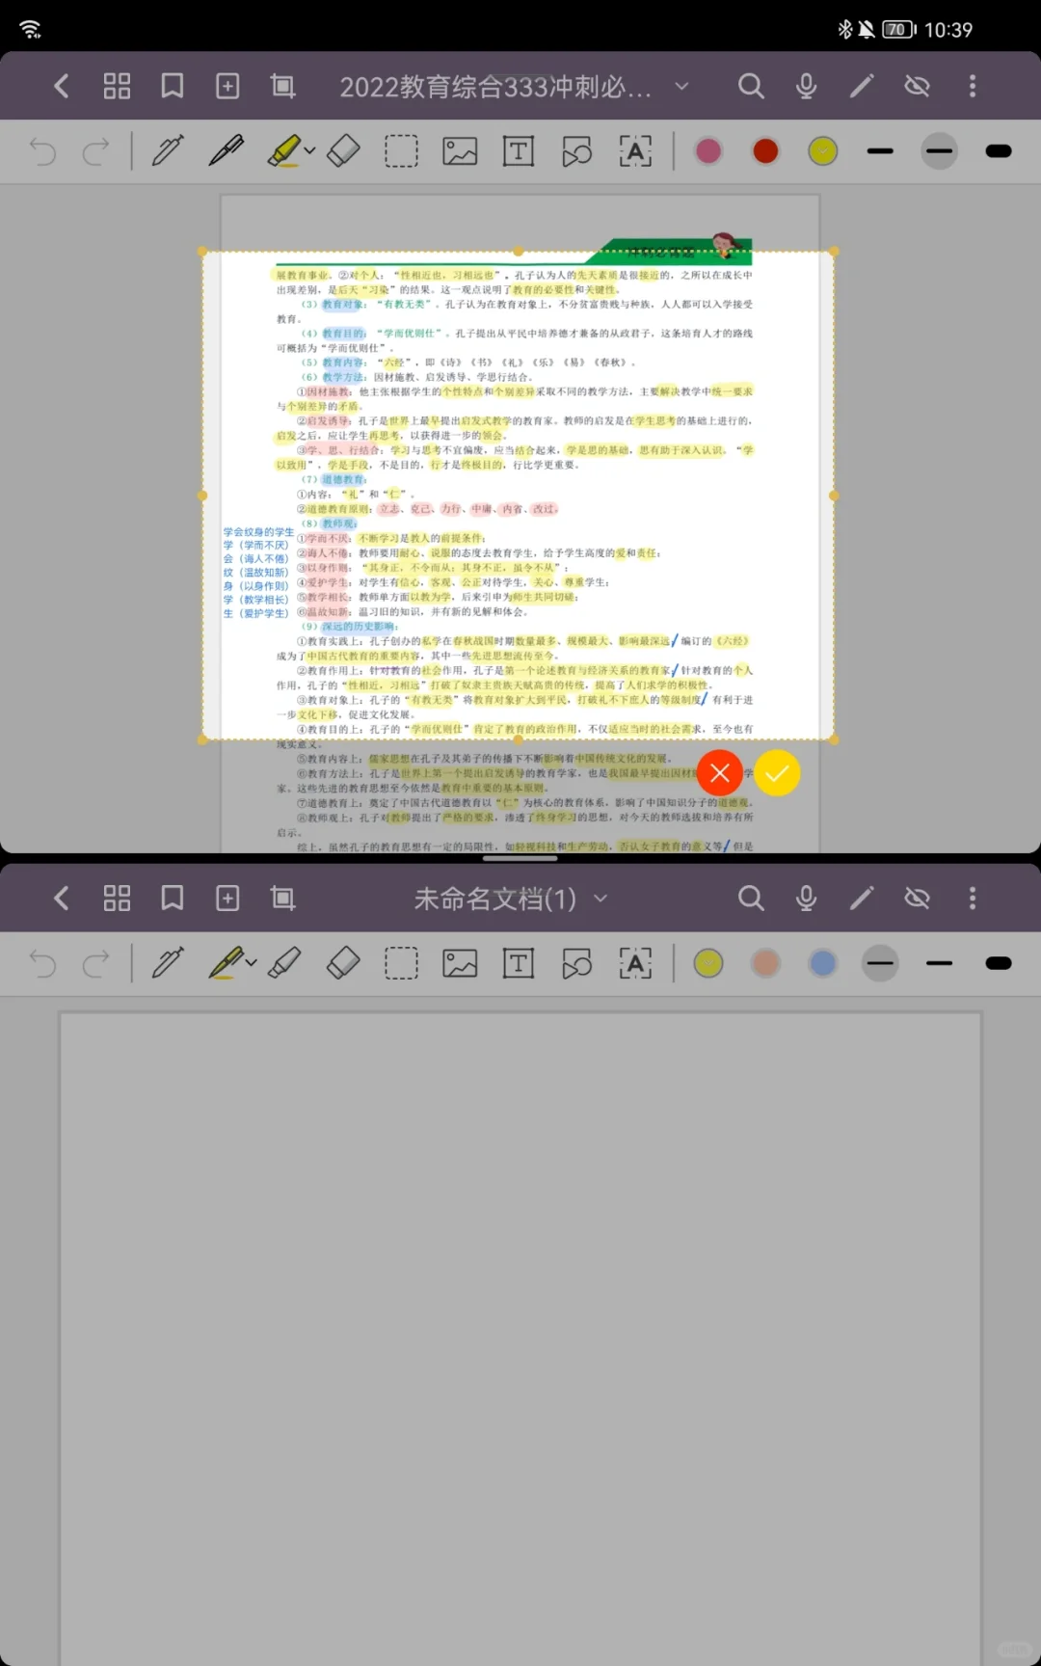Viewport: 1041px width, 1666px height.
Task: Select eraser tool in top toolbar
Action: click(x=343, y=151)
